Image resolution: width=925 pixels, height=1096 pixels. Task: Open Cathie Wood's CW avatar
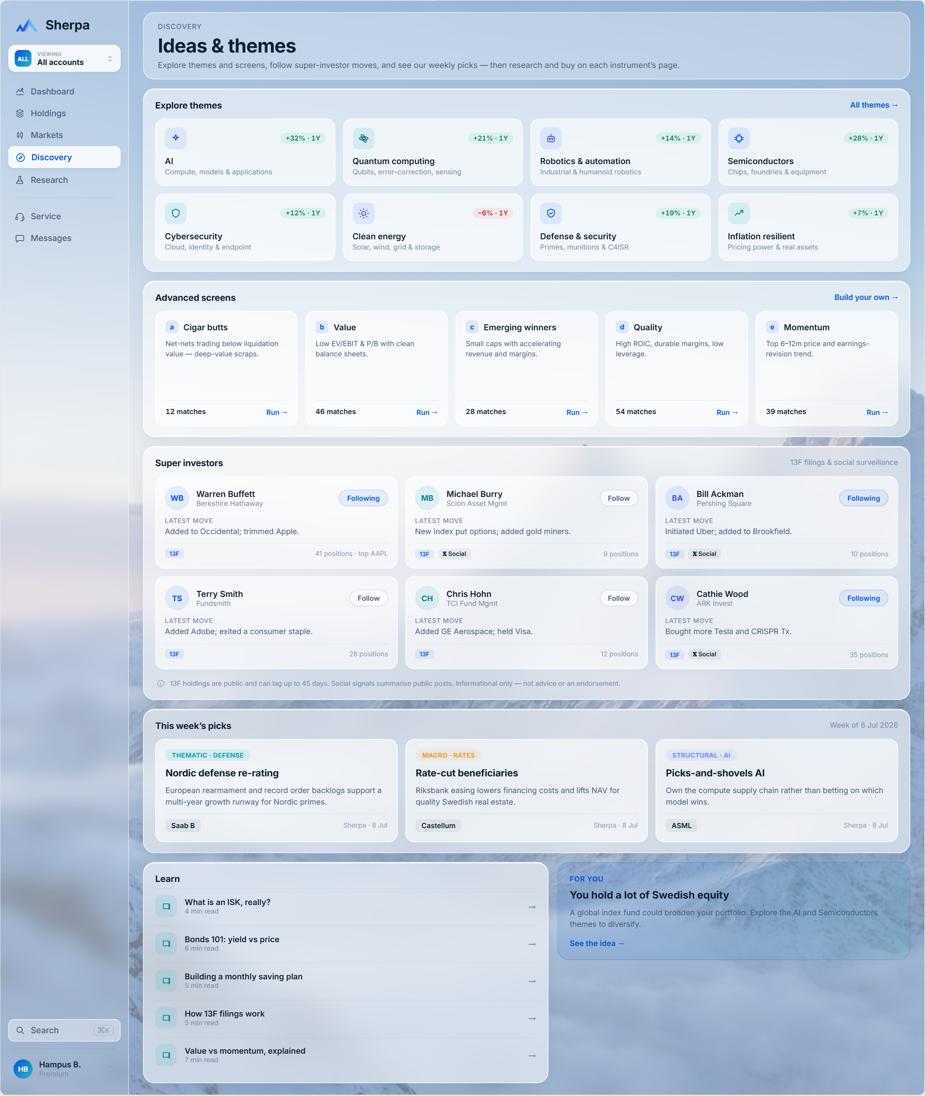[677, 598]
